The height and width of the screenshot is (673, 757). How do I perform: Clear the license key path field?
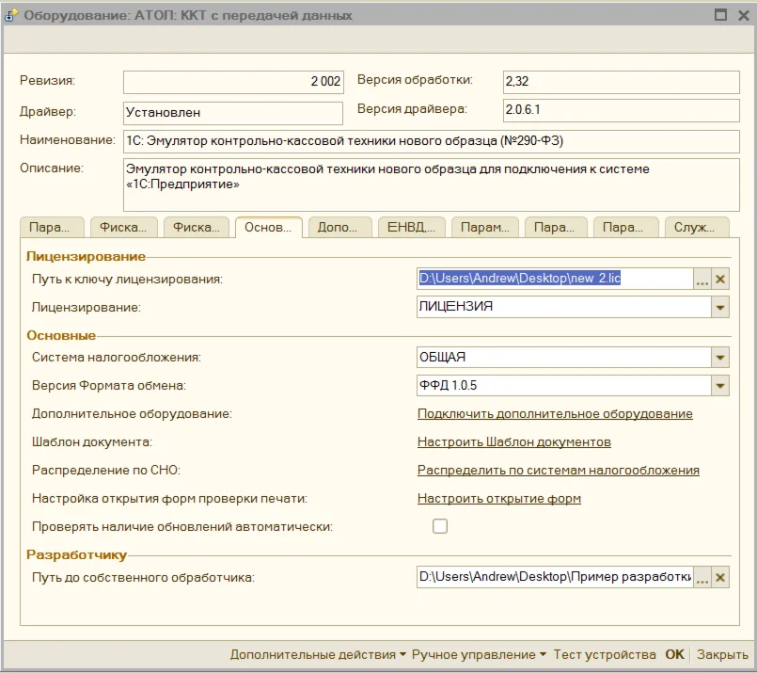(x=720, y=280)
